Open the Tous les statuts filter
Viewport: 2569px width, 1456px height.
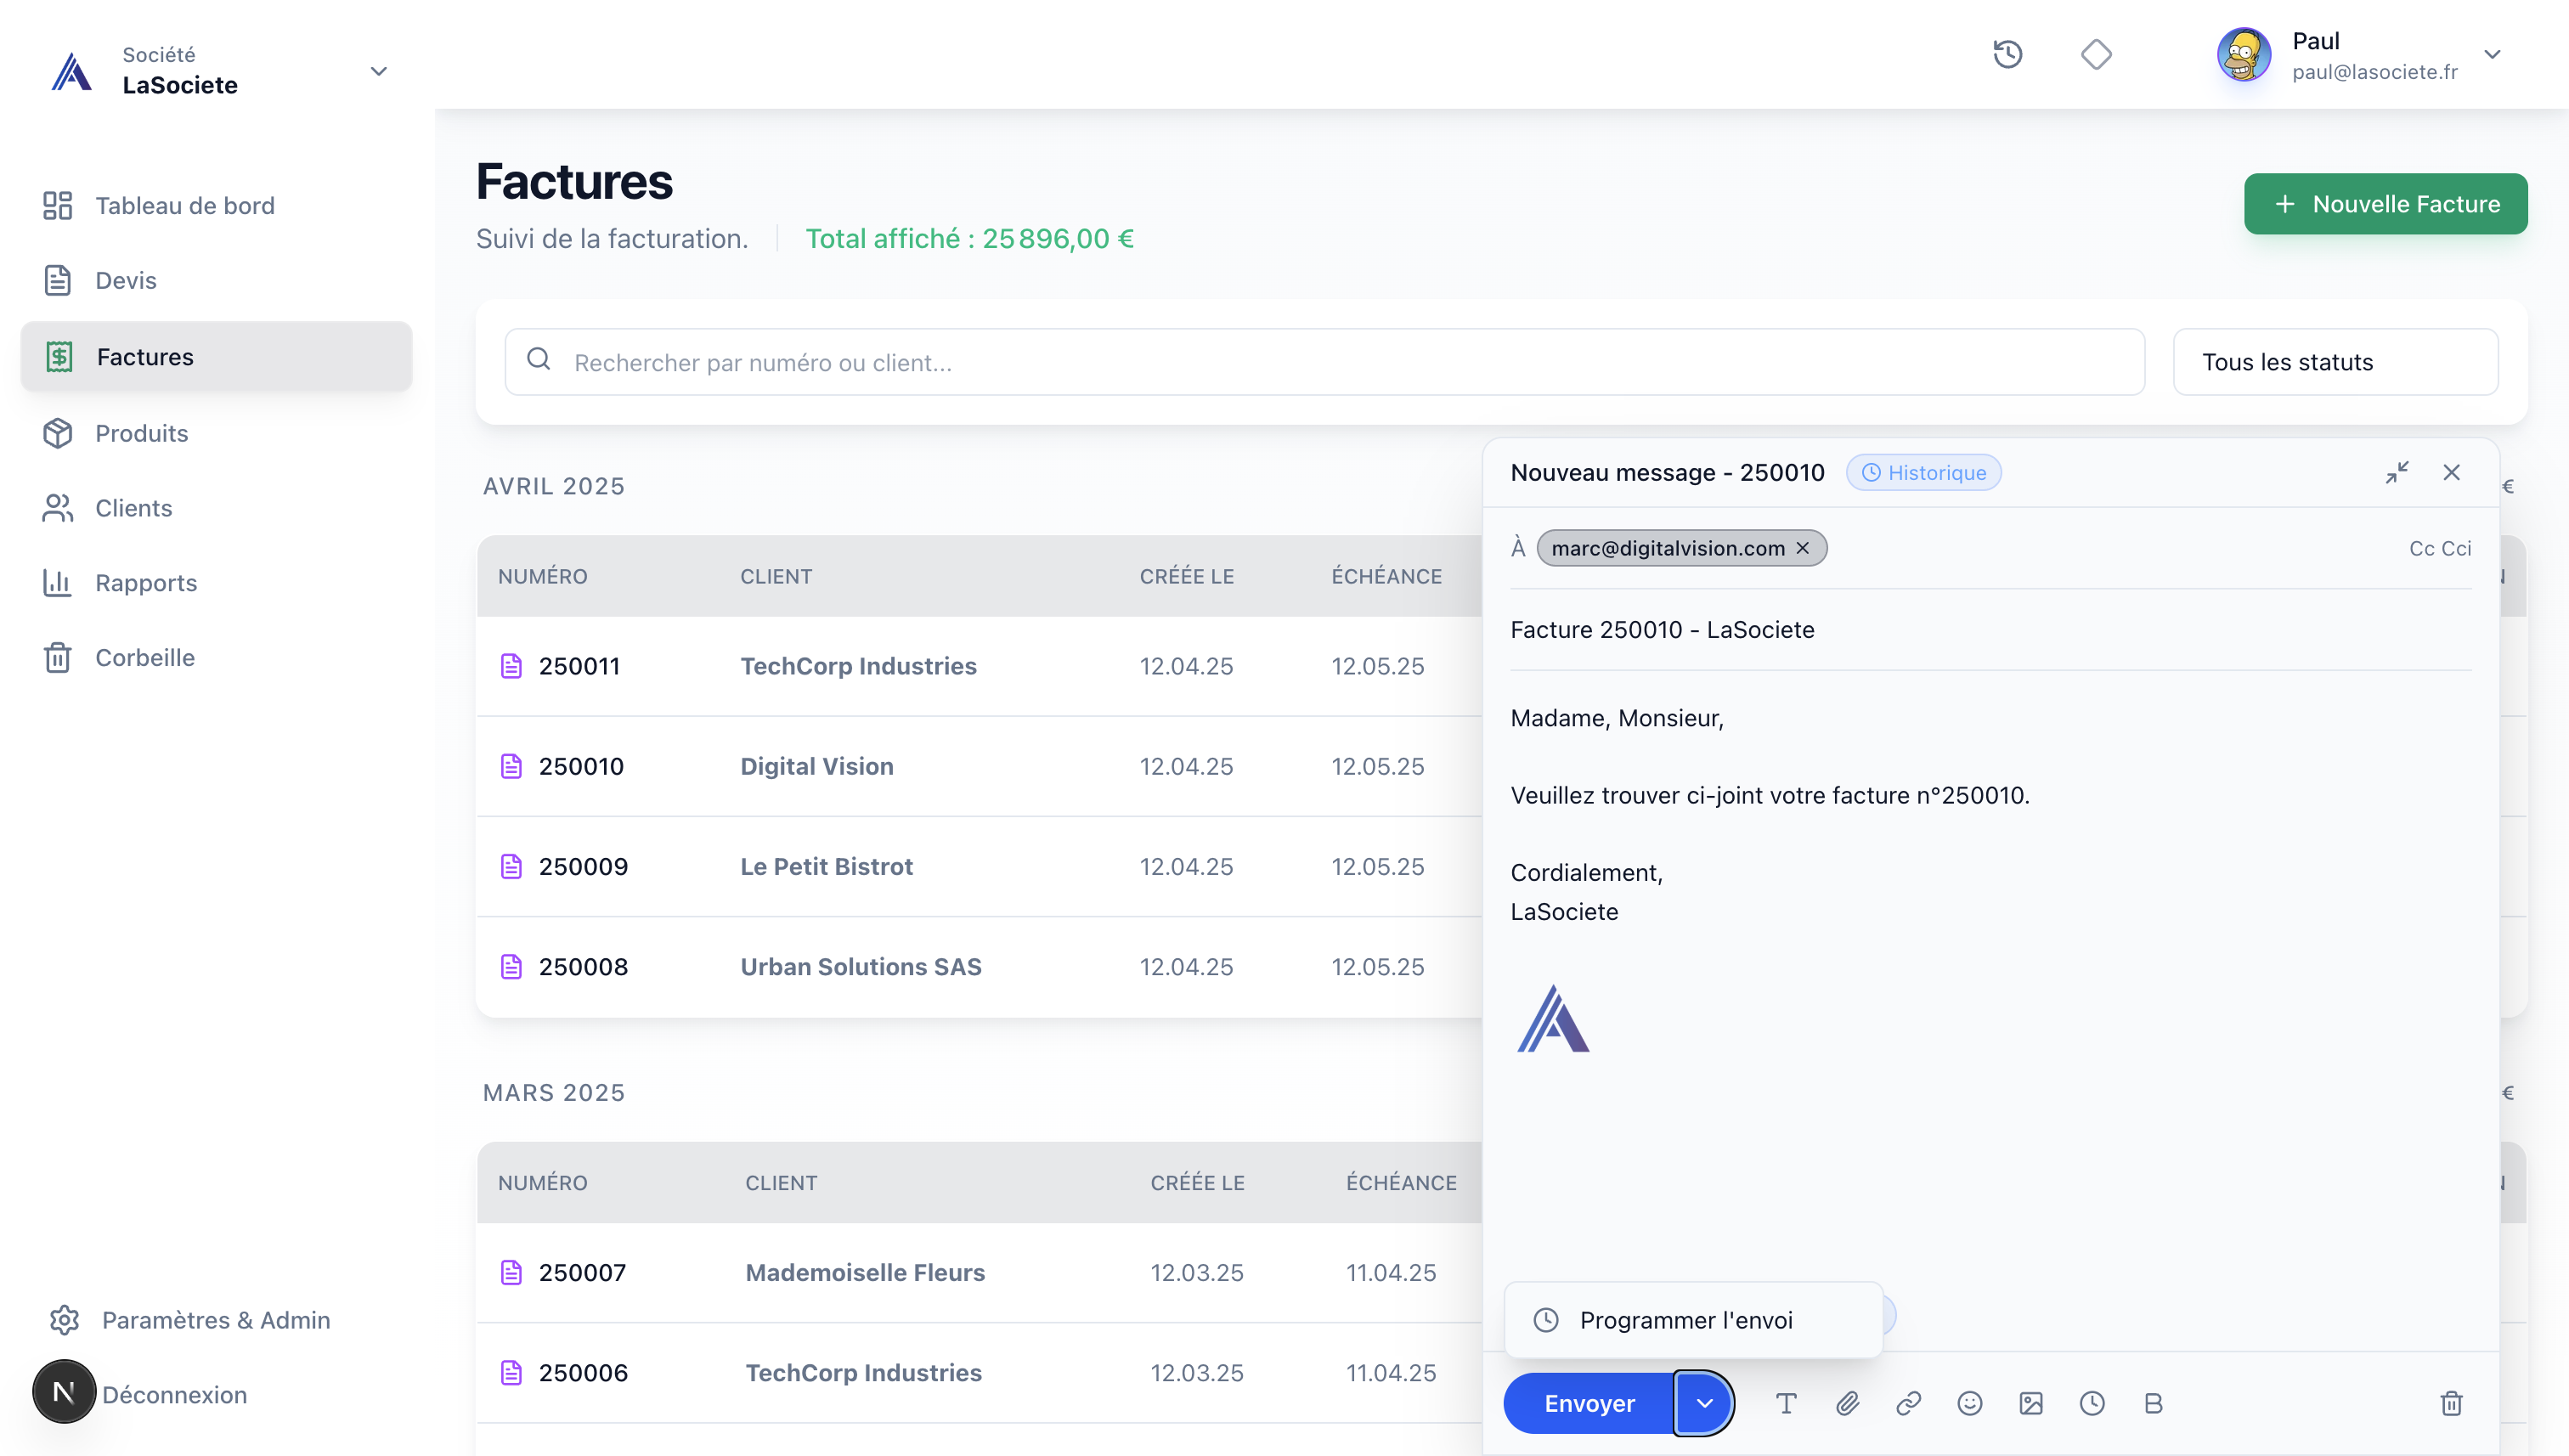(2335, 361)
